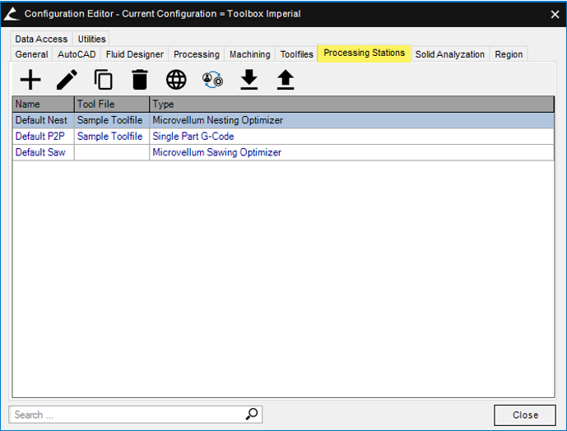Click Sample Toolfile in Default P2P row
The height and width of the screenshot is (431, 567).
point(112,137)
